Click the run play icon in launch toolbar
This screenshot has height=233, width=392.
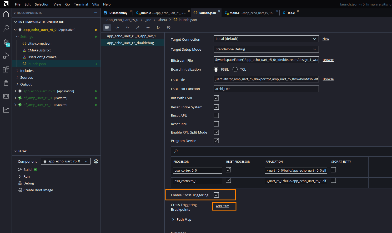pos(158,28)
